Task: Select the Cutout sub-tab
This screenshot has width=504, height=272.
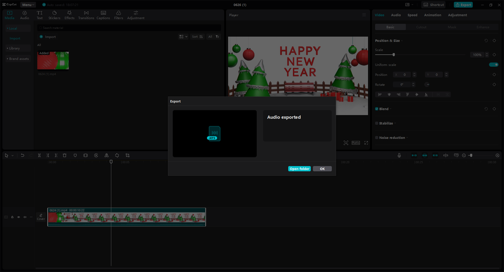Action: click(x=421, y=27)
